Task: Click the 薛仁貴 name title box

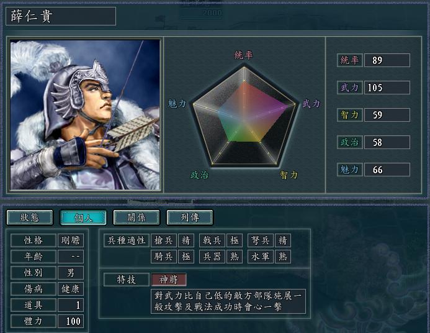Action: pos(61,16)
